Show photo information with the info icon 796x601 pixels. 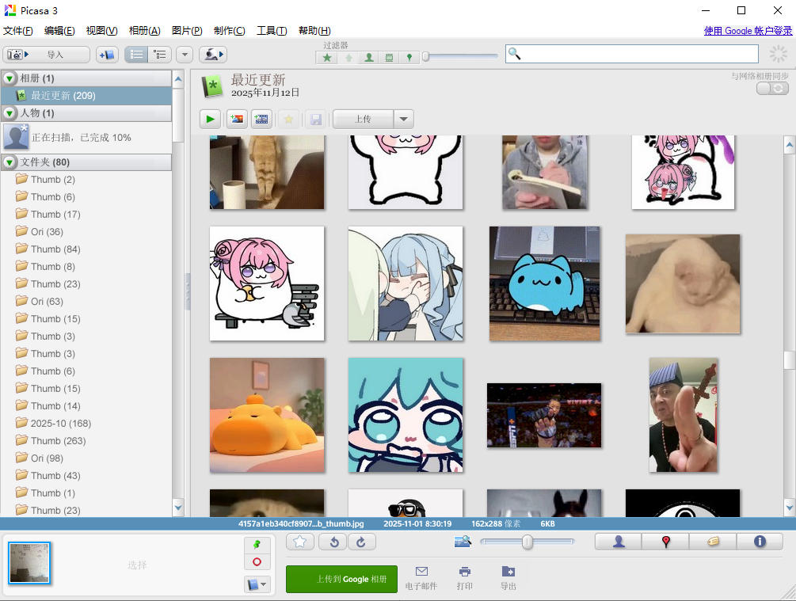760,542
